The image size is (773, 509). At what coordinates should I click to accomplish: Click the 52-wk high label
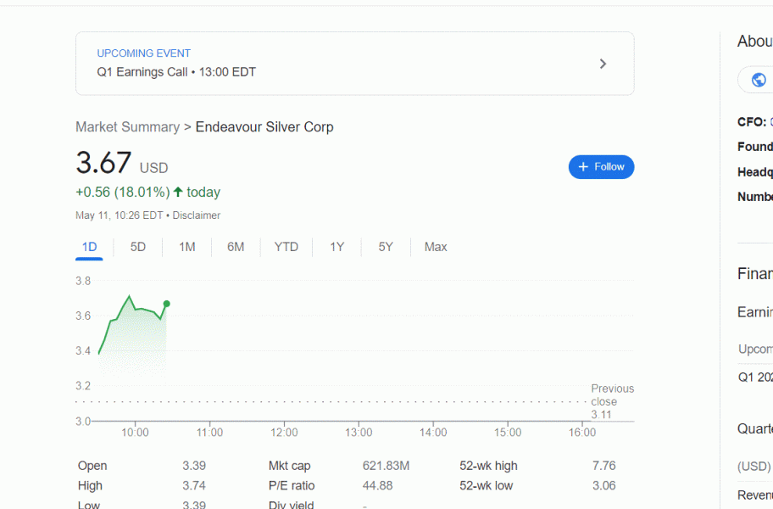click(488, 466)
